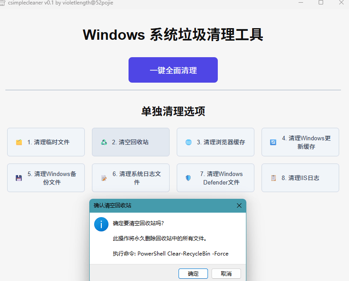The width and height of the screenshot is (349, 281).
Task: Close the 确认清空回收站 dialog
Action: 239,206
